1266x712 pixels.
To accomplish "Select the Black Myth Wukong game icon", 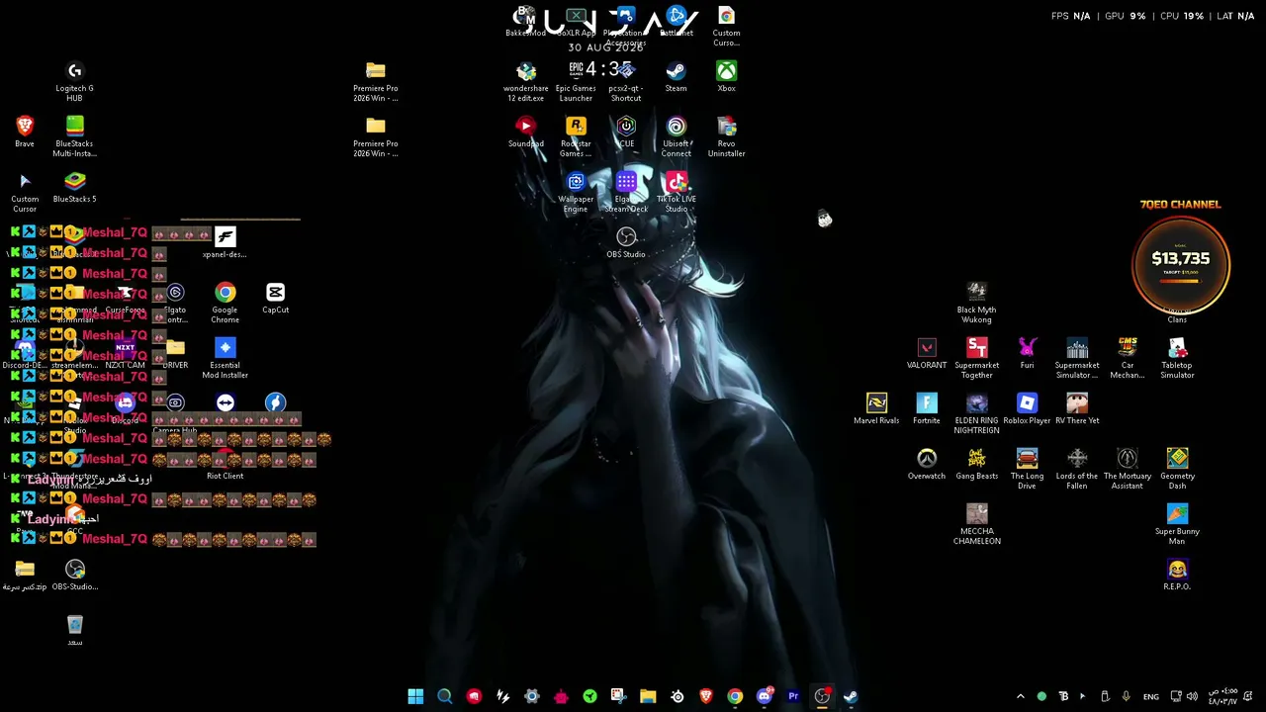I will point(976,303).
